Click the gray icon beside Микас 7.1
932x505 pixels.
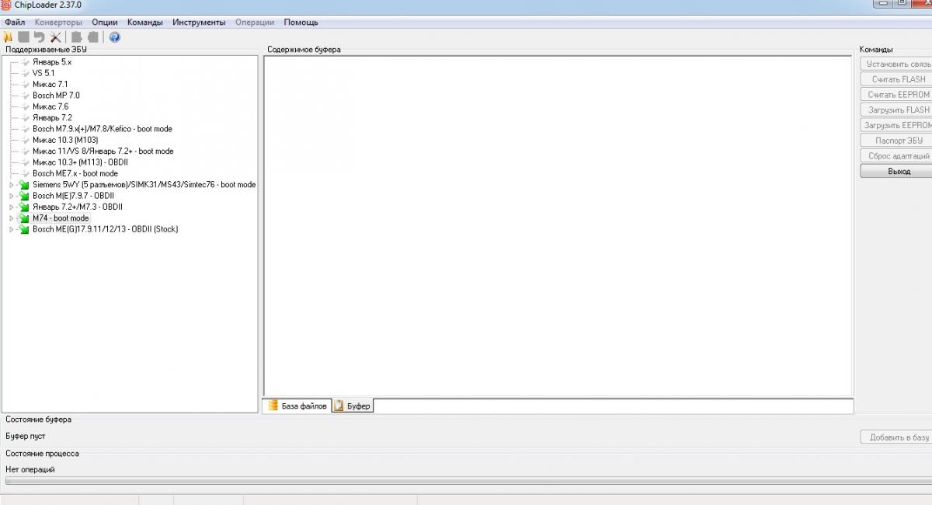pyautogui.click(x=26, y=84)
